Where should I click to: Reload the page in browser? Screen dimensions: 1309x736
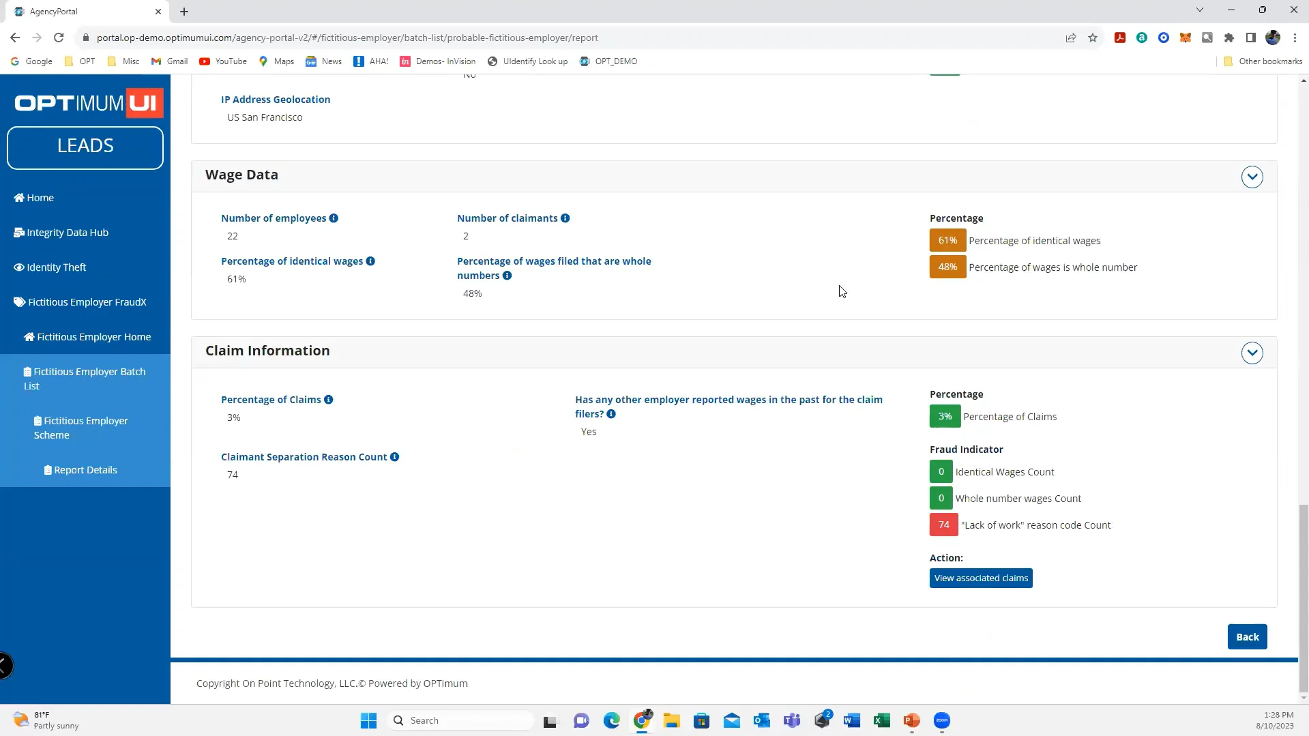click(59, 38)
